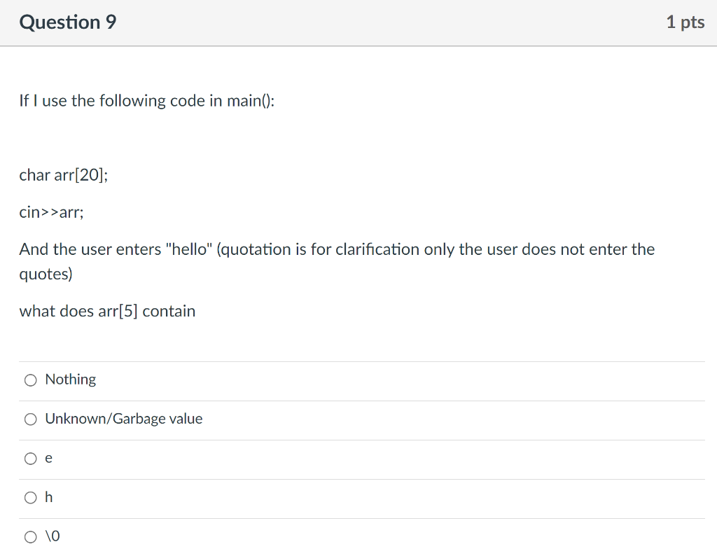This screenshot has width=717, height=556.
Task: Click the label text "Nothing"
Action: (70, 380)
